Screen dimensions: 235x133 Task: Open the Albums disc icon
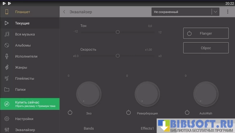pos(7,45)
